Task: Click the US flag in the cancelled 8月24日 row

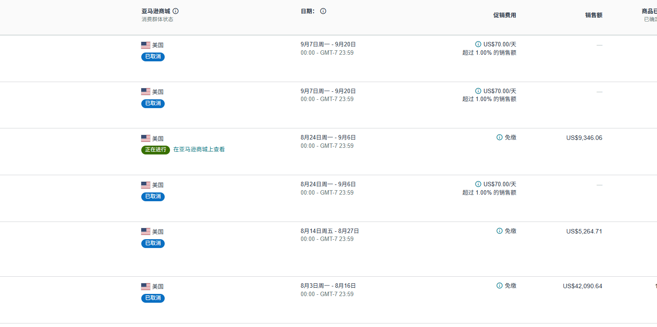Action: coord(146,185)
